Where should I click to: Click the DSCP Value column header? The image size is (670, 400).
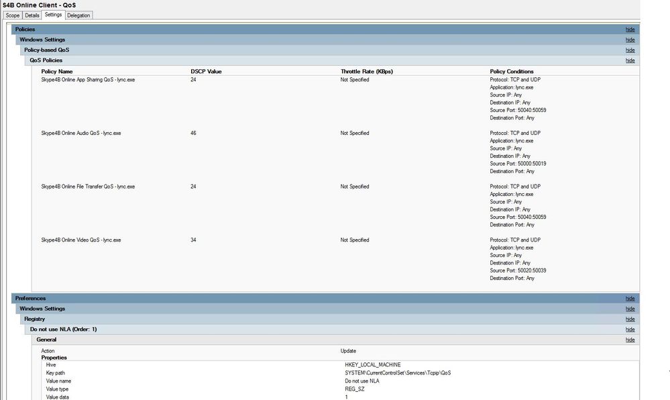(206, 71)
